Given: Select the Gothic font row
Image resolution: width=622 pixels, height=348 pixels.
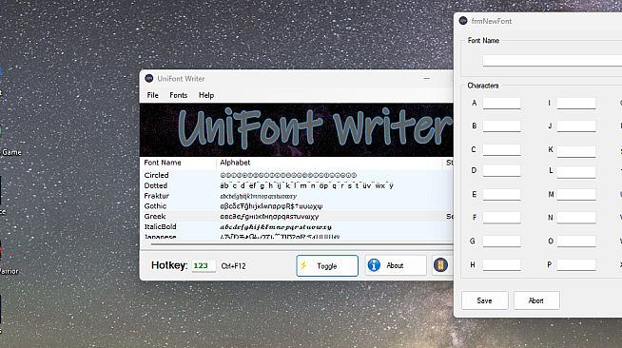Looking at the screenshot, I should click(x=297, y=206).
